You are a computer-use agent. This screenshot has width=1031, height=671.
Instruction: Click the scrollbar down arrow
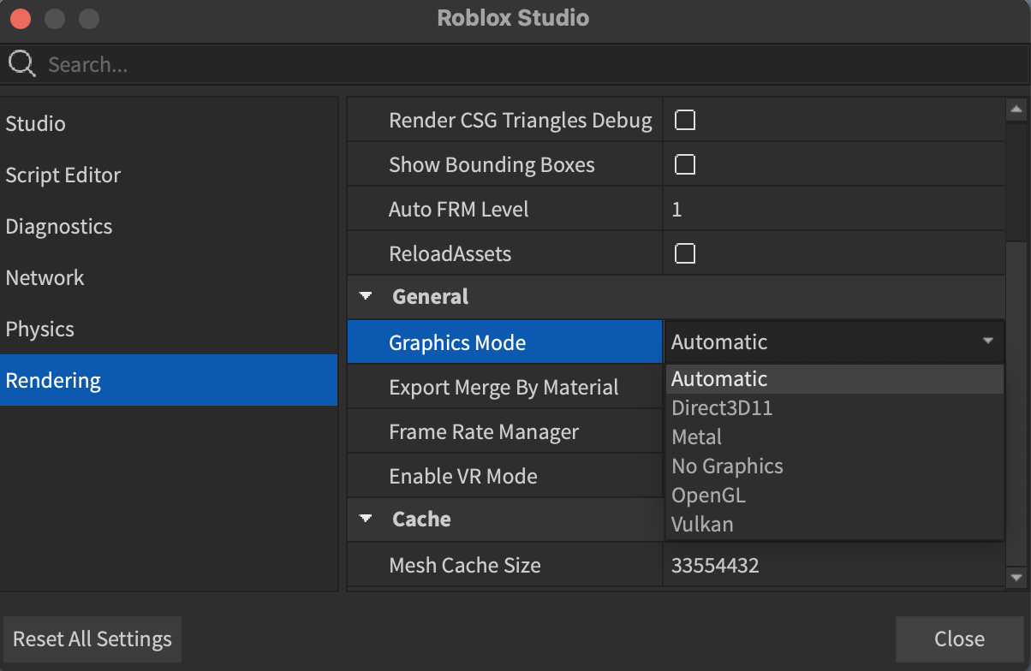click(1016, 579)
